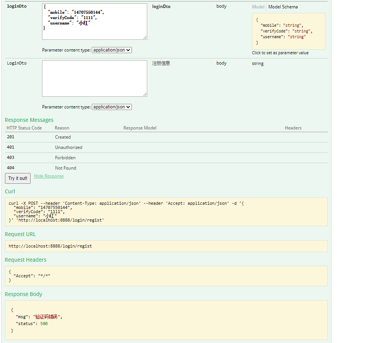Click the loginDto JSON body textarea

(94, 22)
